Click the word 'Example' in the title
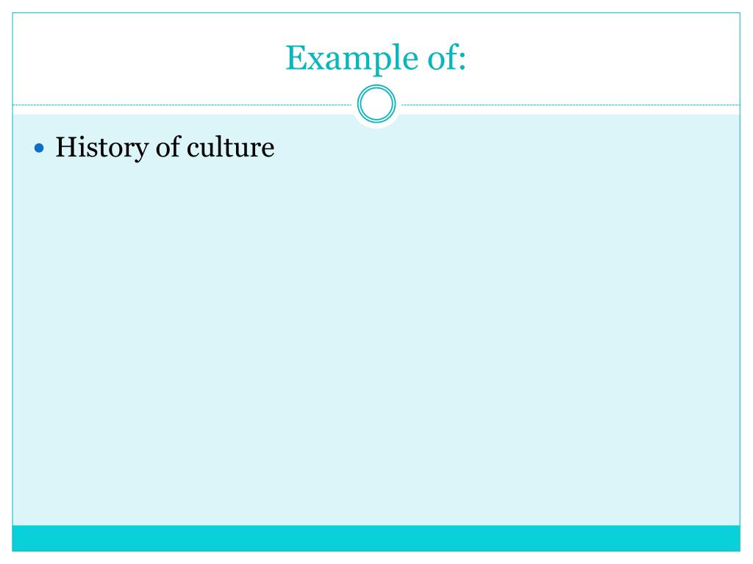 click(x=351, y=59)
